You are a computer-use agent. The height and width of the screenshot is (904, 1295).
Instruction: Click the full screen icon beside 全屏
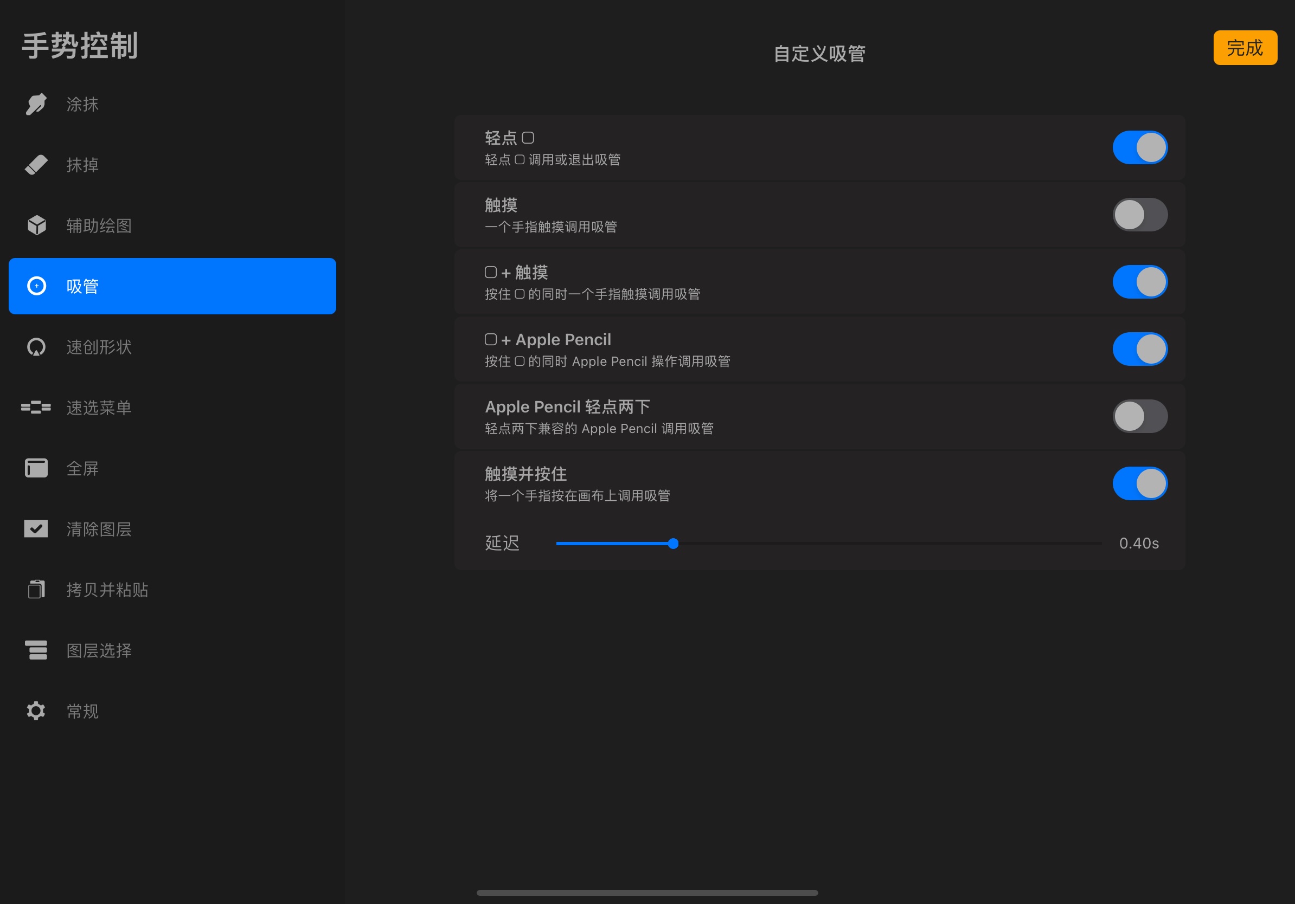(36, 468)
